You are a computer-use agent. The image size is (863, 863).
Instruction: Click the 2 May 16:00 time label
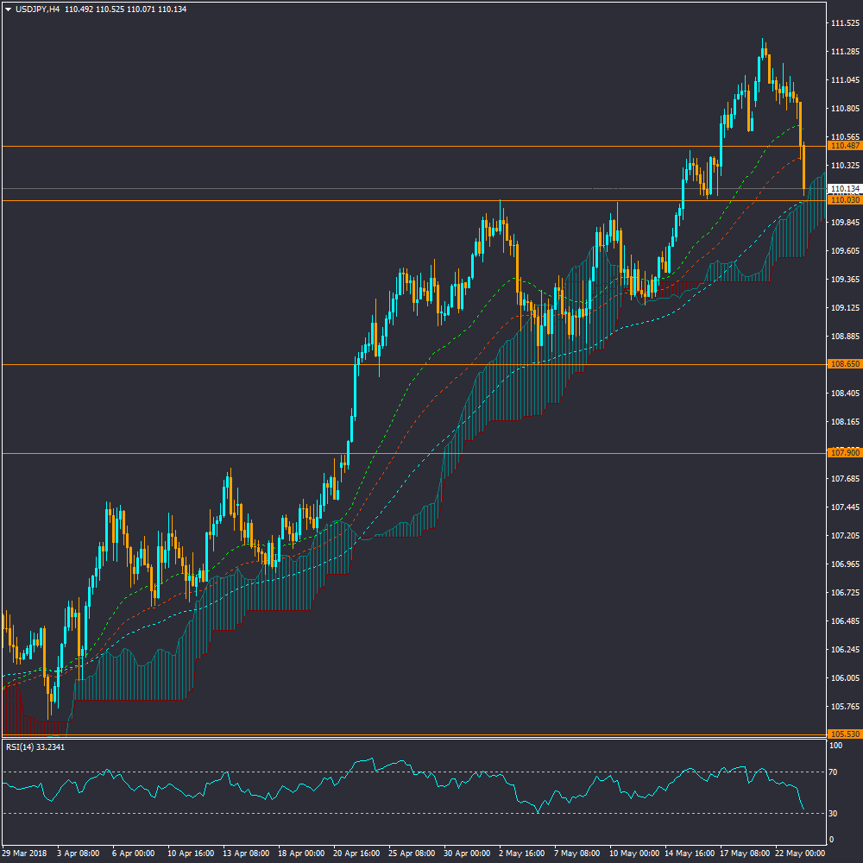click(x=523, y=853)
